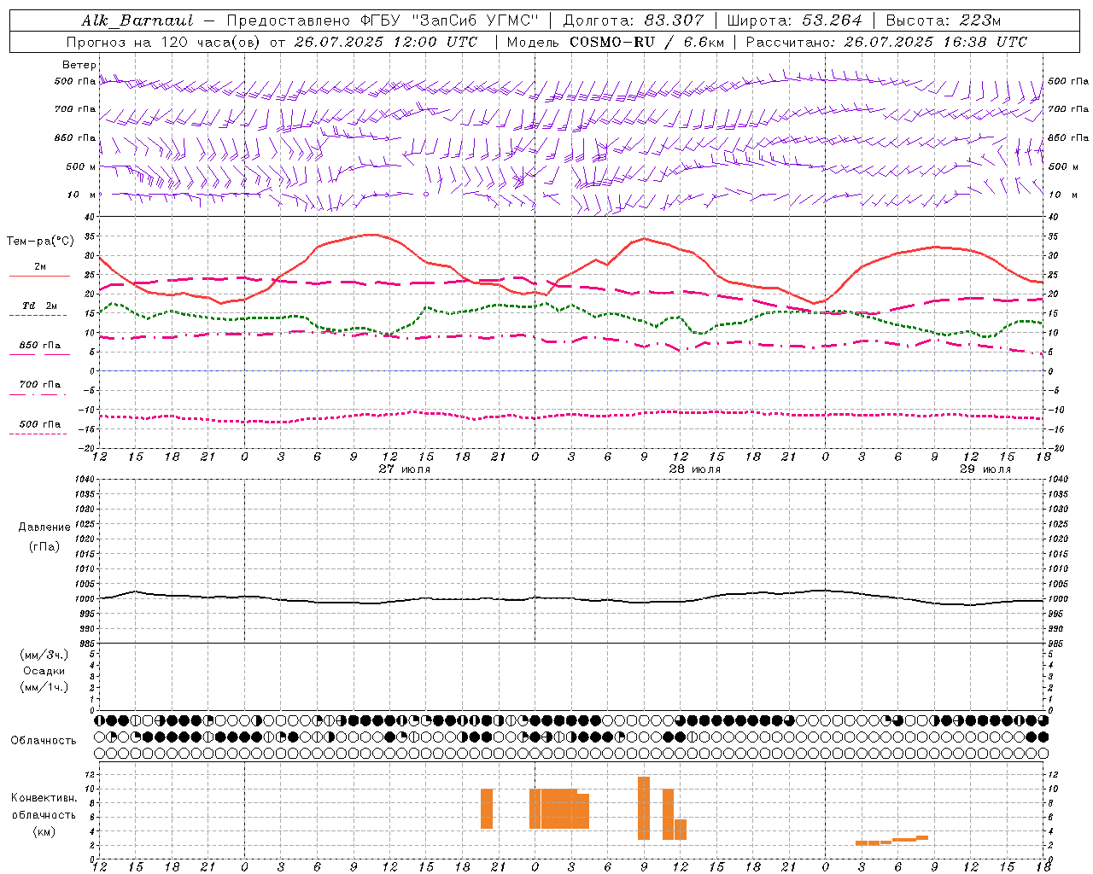Click the 'Давление' pressure label
Screen dimensions: 1093x874
click(x=44, y=527)
